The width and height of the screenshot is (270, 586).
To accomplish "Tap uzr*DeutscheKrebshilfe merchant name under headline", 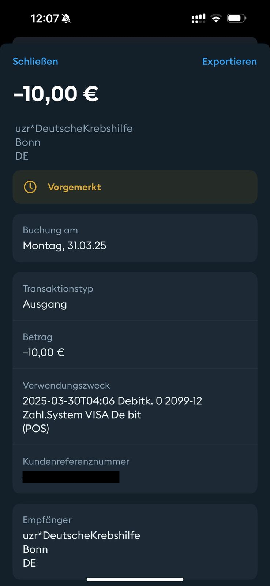I will (x=74, y=129).
